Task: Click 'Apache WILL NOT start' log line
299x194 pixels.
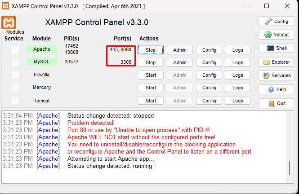Action: pyautogui.click(x=141, y=137)
